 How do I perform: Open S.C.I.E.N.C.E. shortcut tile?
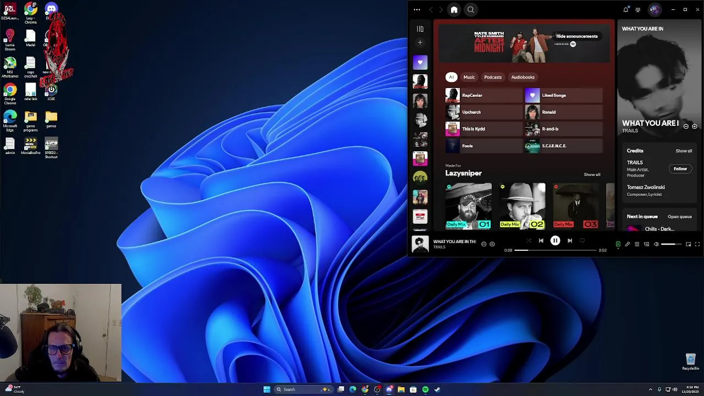point(564,146)
